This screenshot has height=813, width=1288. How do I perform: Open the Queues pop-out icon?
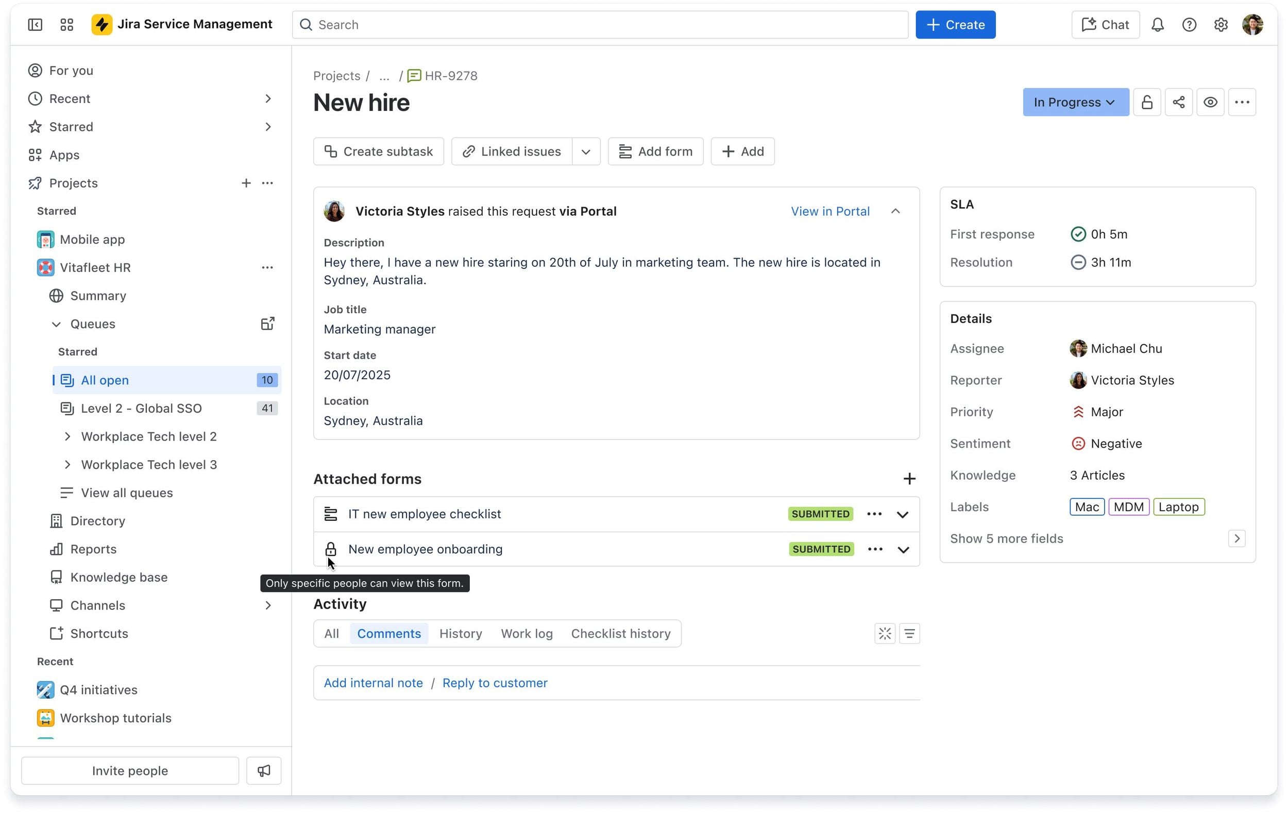267,324
